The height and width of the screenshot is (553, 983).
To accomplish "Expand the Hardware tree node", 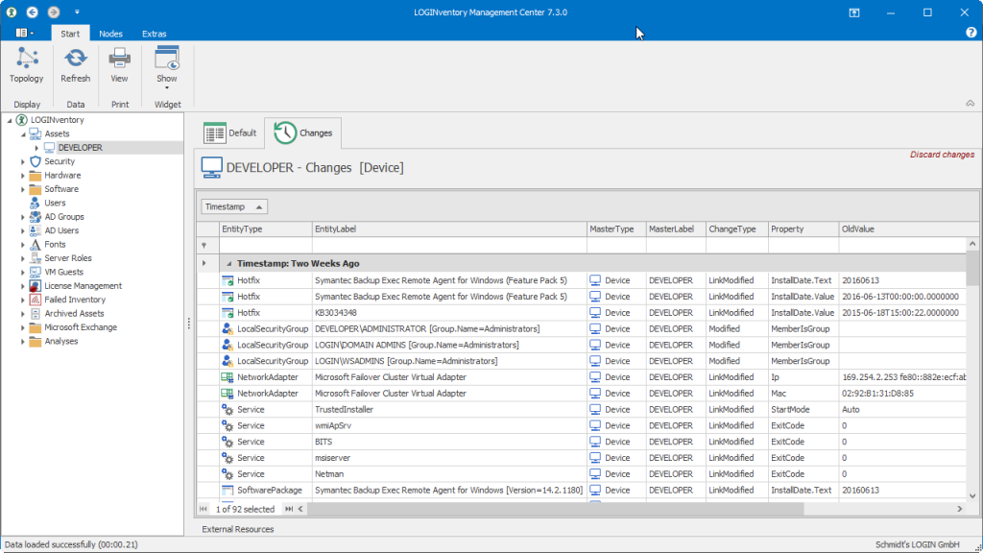I will (x=22, y=176).
